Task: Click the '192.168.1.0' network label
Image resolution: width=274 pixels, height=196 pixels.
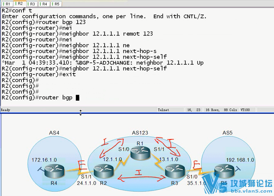Action: coord(240,160)
